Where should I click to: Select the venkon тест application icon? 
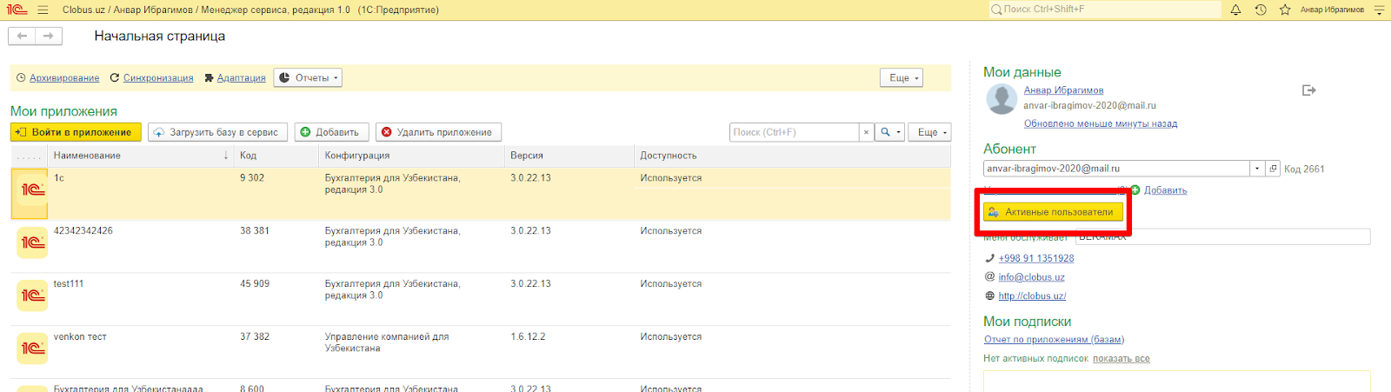click(x=32, y=349)
